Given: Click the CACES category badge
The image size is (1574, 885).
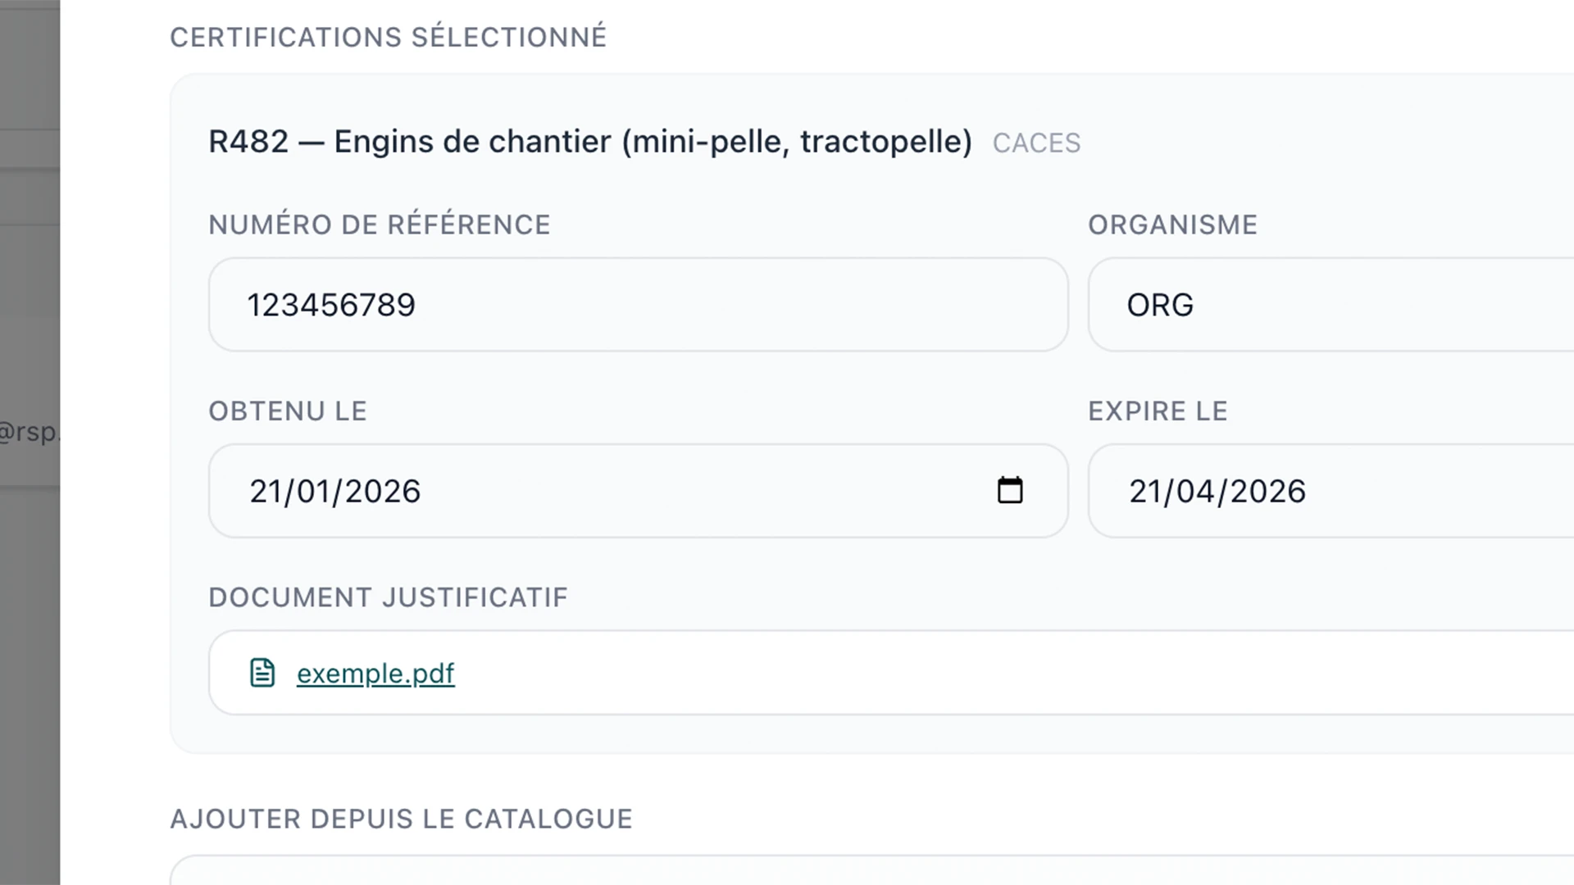Looking at the screenshot, I should coord(1036,143).
